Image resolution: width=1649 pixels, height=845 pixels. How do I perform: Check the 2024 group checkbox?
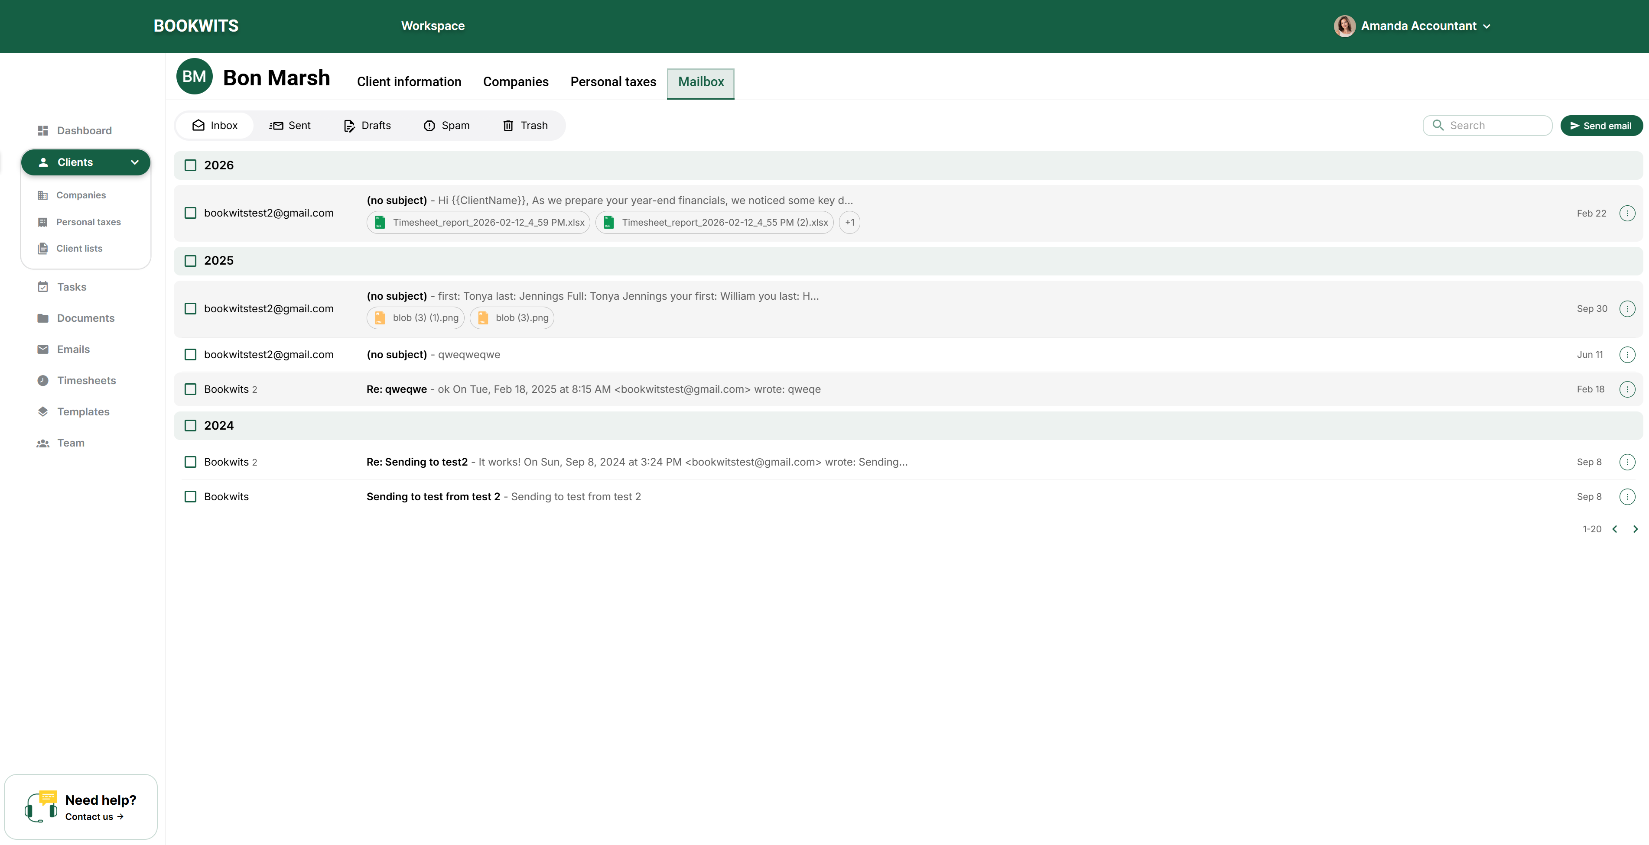(x=190, y=426)
